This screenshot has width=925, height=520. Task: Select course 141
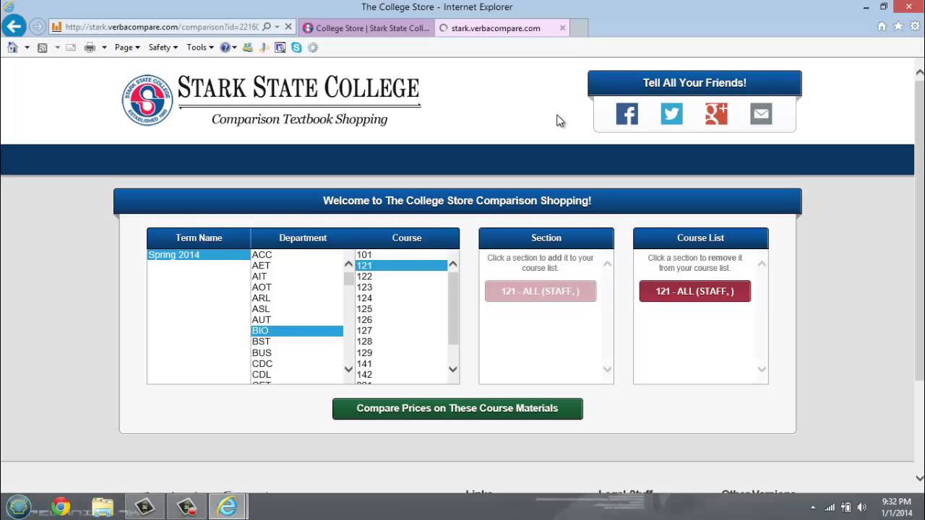pyautogui.click(x=401, y=364)
